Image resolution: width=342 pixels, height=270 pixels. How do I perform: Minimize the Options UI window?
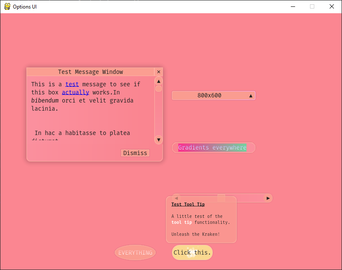pyautogui.click(x=293, y=6)
